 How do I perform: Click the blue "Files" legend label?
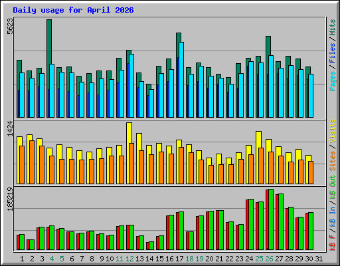tap(333, 53)
